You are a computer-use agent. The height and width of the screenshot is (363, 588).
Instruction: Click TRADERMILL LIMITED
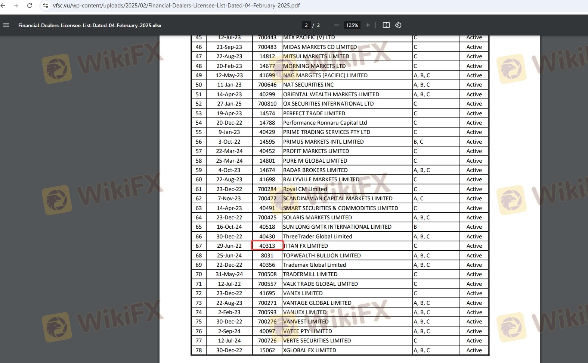coord(310,274)
